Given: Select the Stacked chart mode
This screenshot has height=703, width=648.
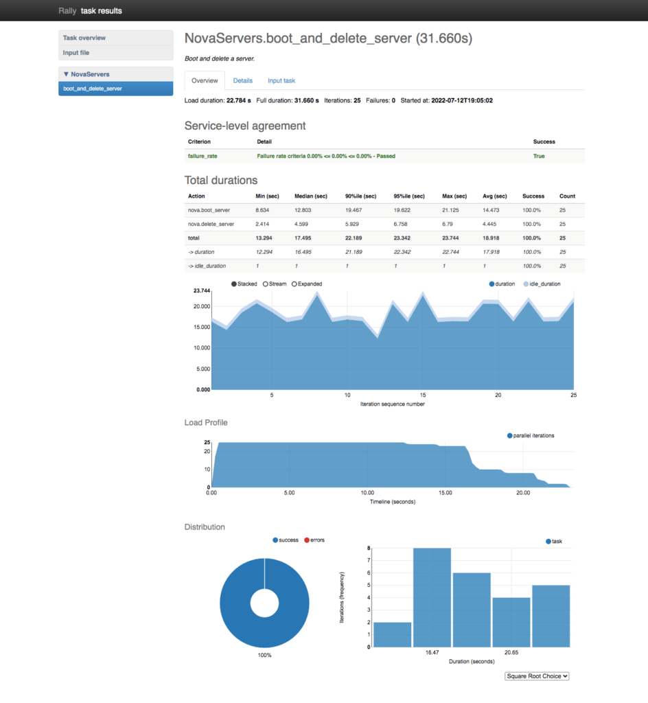Looking at the screenshot, I should 235,284.
